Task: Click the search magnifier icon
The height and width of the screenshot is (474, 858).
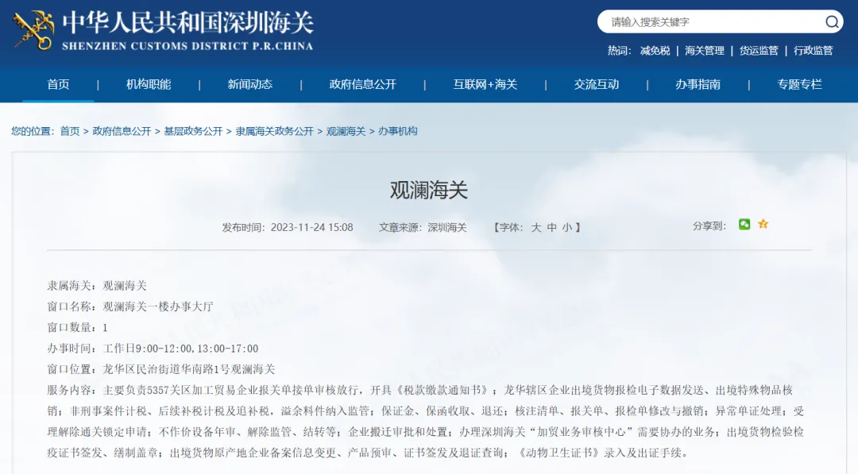Action: point(832,22)
